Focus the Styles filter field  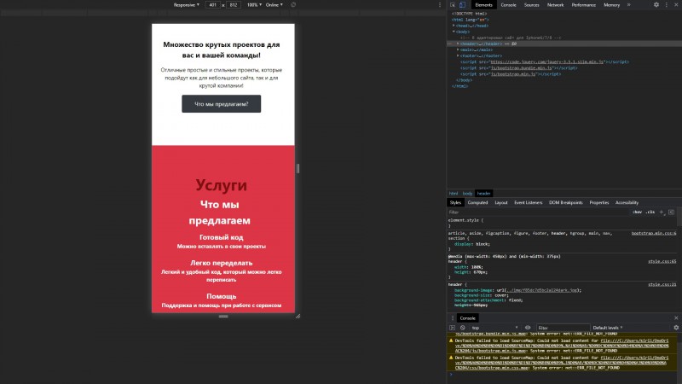click(x=539, y=212)
